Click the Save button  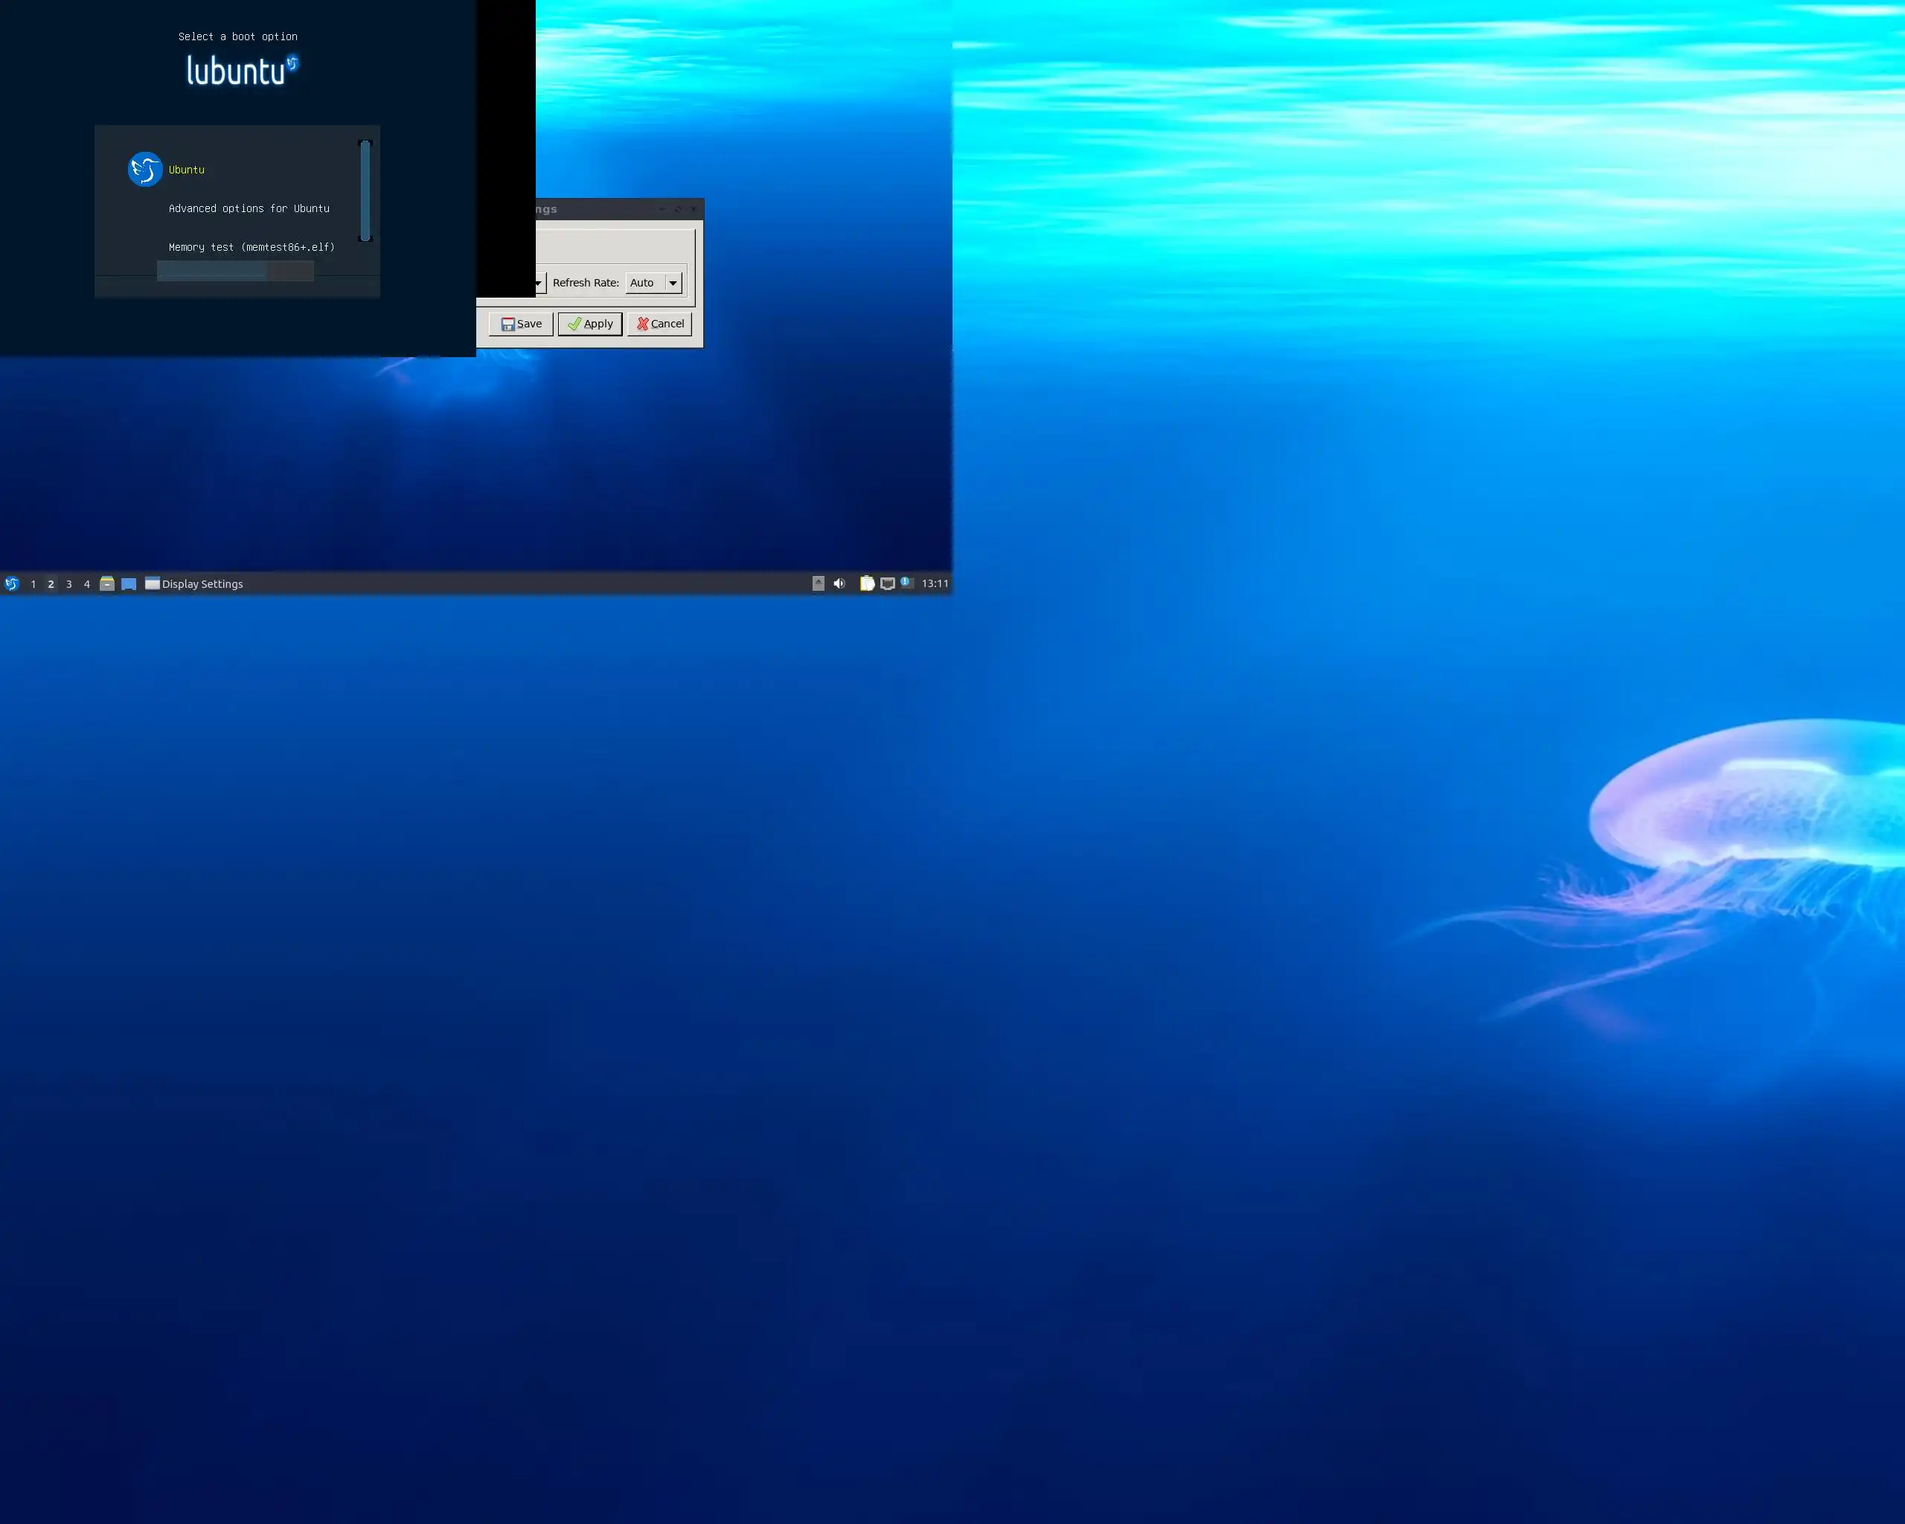click(x=522, y=324)
